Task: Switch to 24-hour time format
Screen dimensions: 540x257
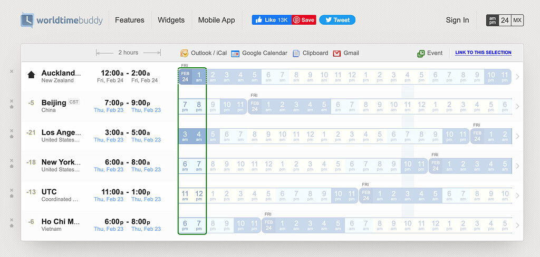Action: pos(505,20)
